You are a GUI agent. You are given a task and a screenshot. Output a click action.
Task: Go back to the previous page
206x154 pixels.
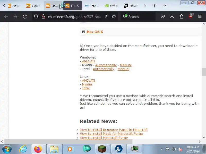6,17
